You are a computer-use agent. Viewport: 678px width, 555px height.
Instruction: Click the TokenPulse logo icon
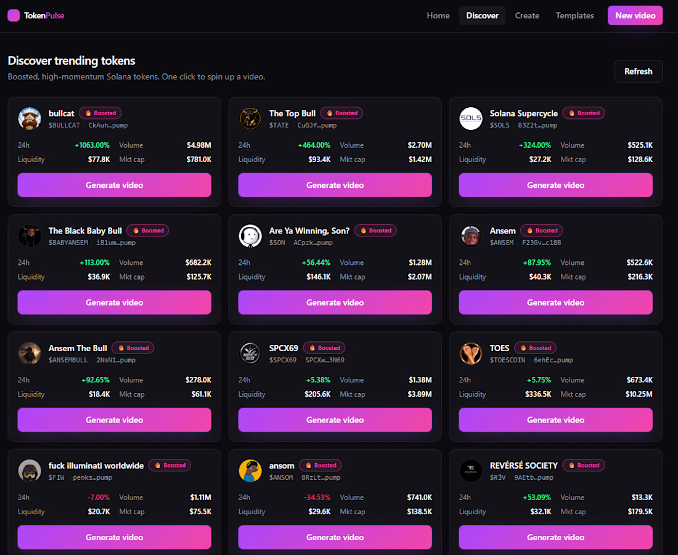pos(14,15)
